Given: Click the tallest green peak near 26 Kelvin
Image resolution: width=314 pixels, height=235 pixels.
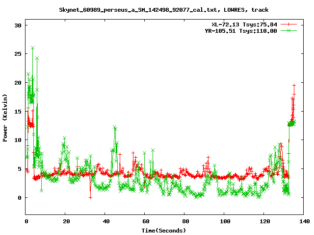Looking at the screenshot, I should [32, 48].
